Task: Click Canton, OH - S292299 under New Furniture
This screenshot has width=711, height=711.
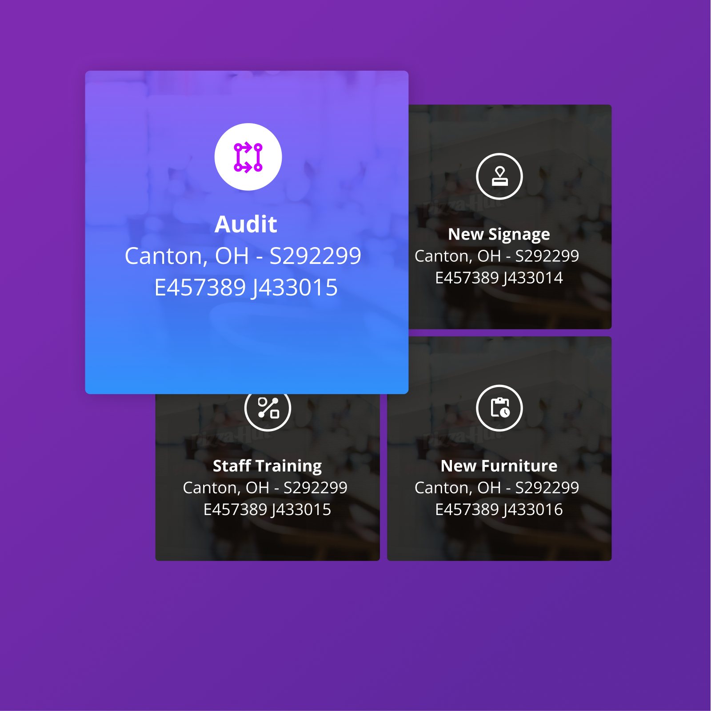Action: click(497, 487)
